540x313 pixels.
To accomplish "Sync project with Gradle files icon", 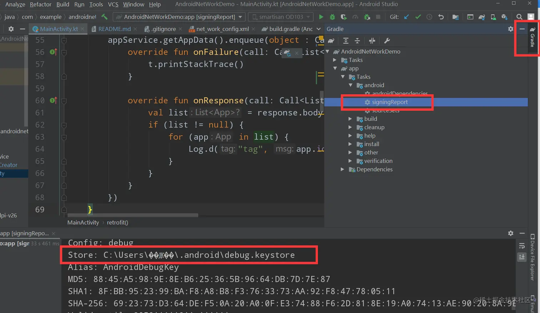I will coord(482,17).
